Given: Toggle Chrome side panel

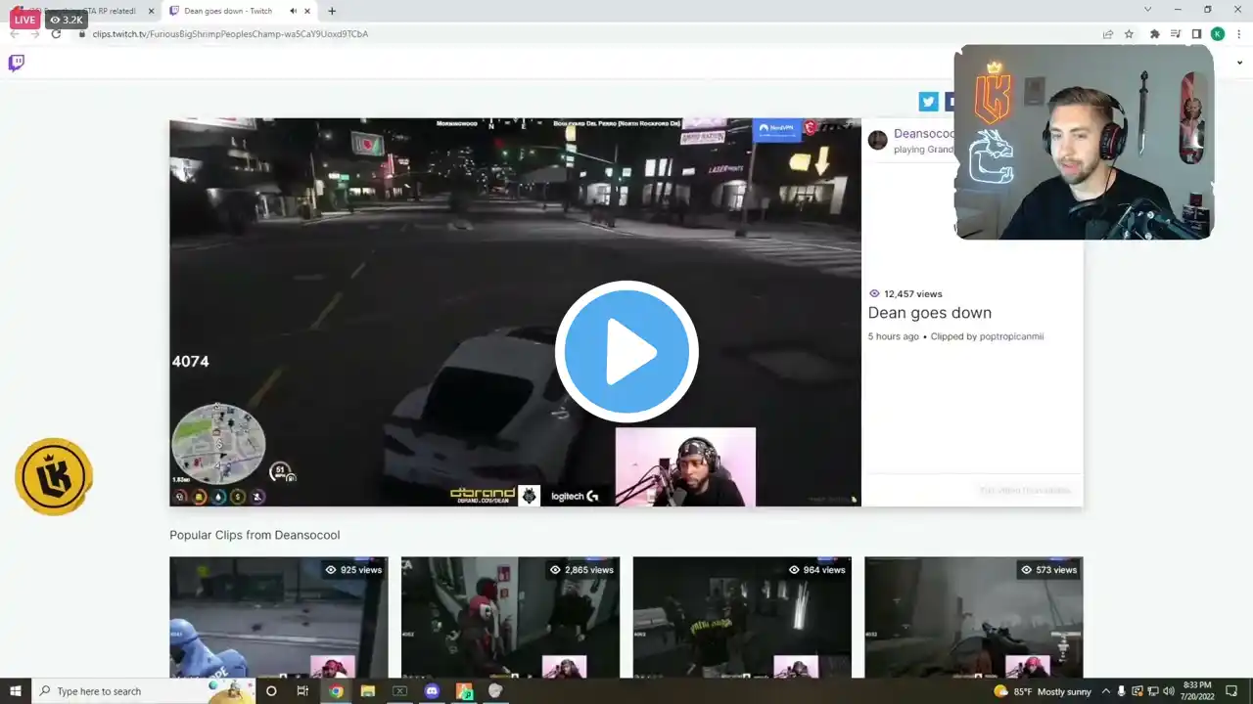Looking at the screenshot, I should pos(1196,34).
